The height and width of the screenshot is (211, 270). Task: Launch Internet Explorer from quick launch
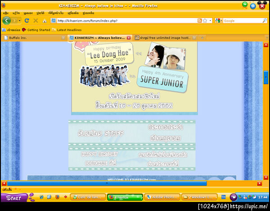[41, 197]
